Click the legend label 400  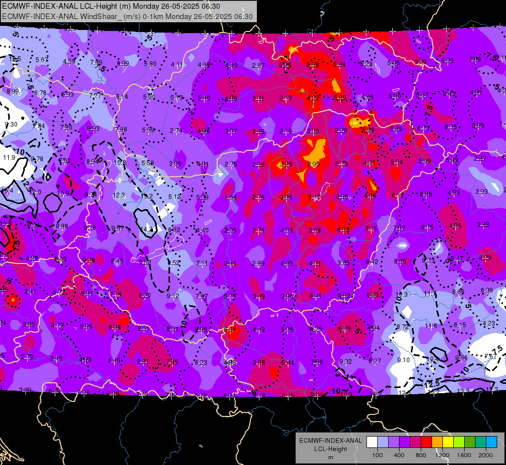[x=399, y=455]
